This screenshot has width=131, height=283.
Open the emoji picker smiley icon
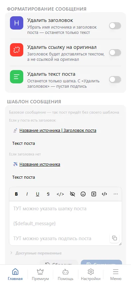coord(83,194)
